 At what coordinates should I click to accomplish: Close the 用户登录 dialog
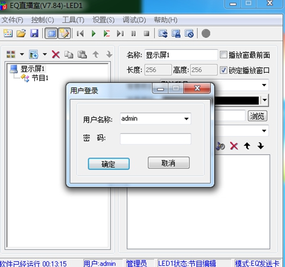point(197,88)
